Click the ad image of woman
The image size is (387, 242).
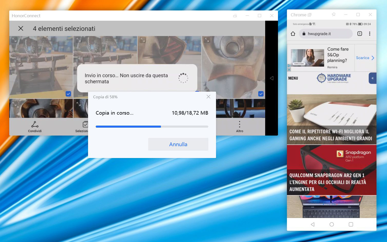(307, 58)
